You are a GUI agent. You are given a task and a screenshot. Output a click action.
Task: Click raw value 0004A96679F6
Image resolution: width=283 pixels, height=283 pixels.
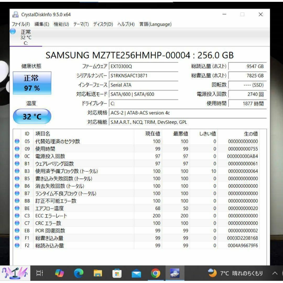(x=243, y=246)
